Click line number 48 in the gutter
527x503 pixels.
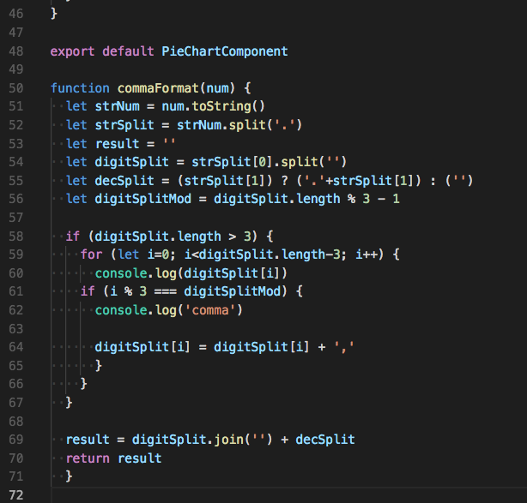click(16, 51)
